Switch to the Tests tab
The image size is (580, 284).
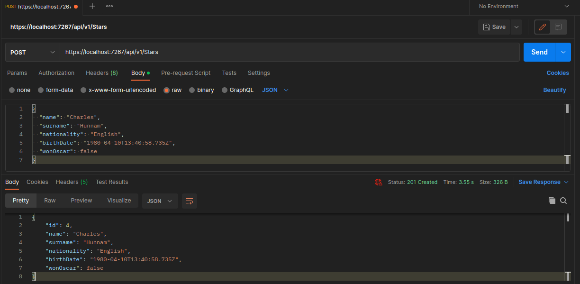click(229, 73)
